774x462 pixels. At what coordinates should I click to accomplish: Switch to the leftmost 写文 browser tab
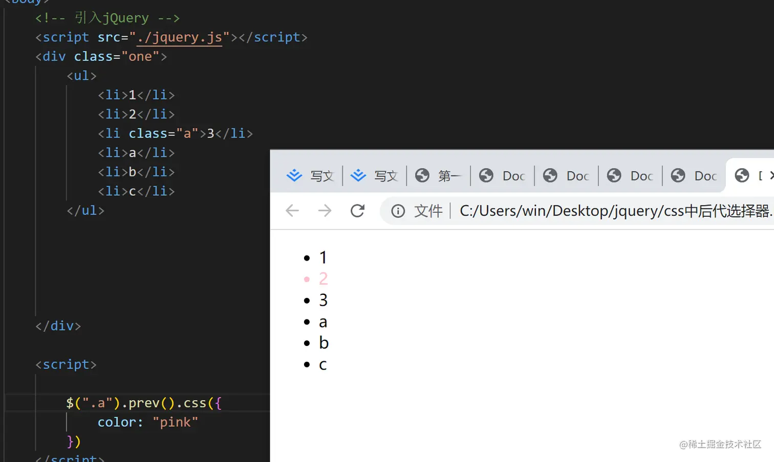310,176
